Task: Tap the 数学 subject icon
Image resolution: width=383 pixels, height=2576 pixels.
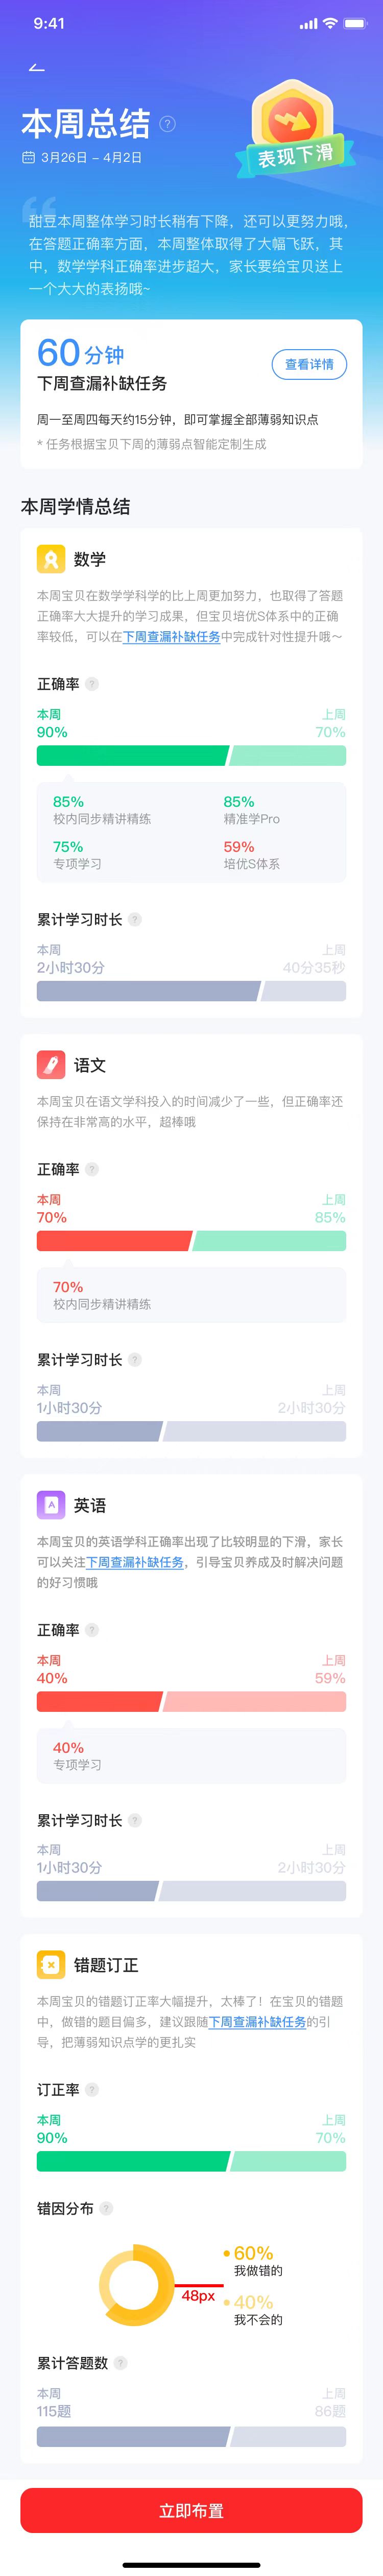Action: 51,559
